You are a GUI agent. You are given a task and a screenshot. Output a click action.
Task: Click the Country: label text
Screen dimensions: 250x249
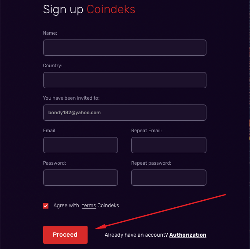tap(52, 65)
